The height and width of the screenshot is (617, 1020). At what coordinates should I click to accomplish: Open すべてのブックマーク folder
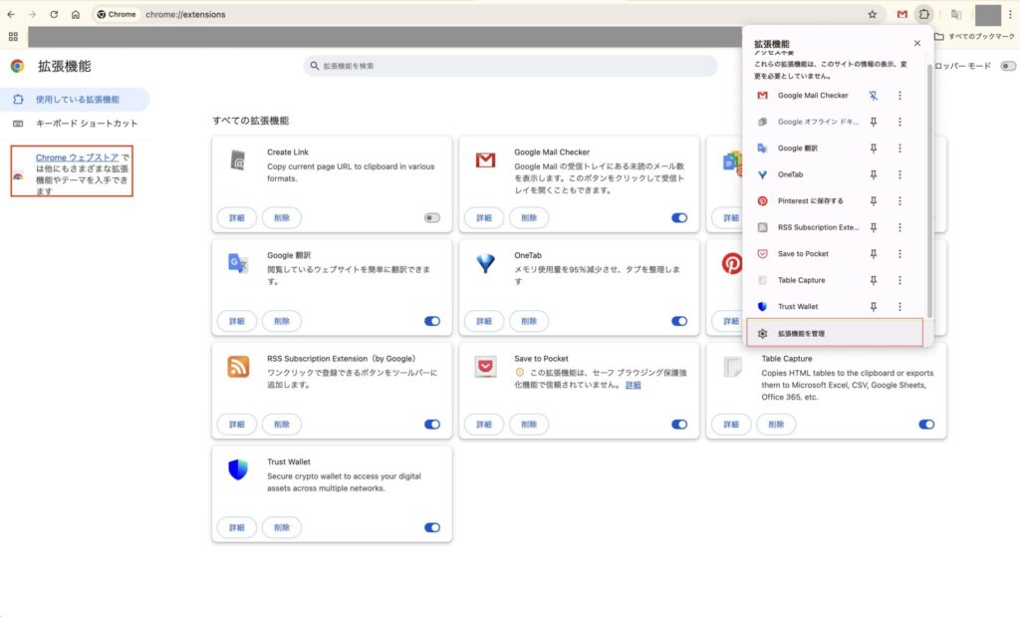[x=974, y=37]
